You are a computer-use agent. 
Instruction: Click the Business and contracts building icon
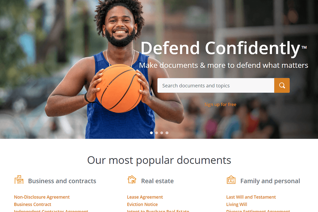point(19,180)
